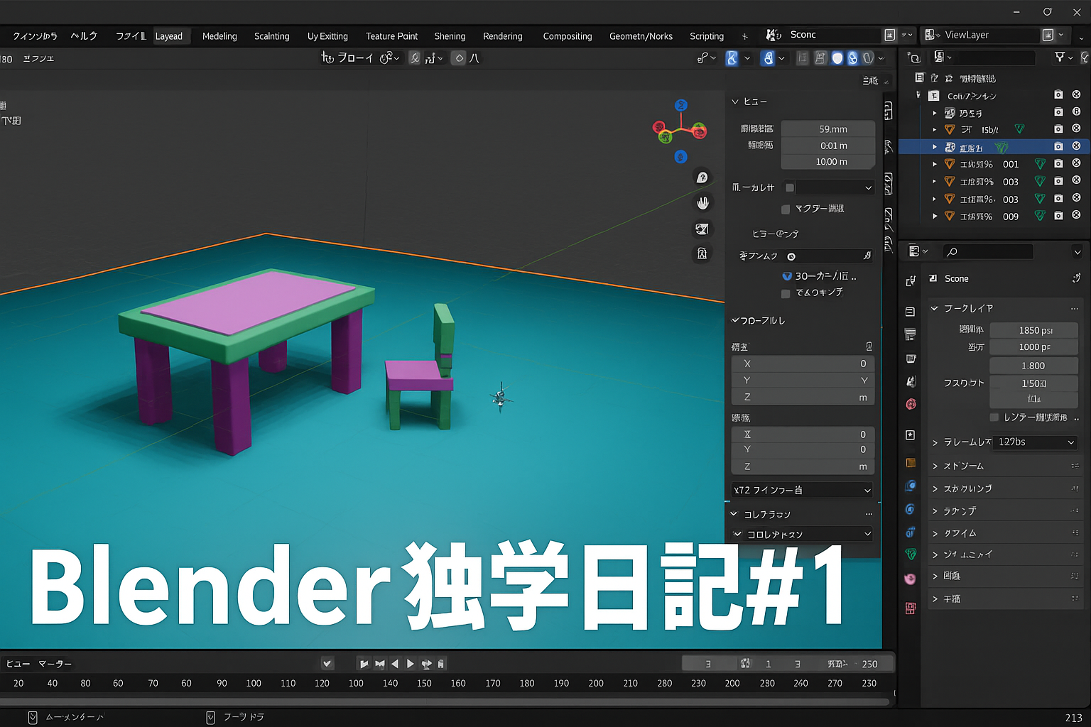Toggle the viewport overlays icon
Screen dimensions: 1091x727
point(768,58)
